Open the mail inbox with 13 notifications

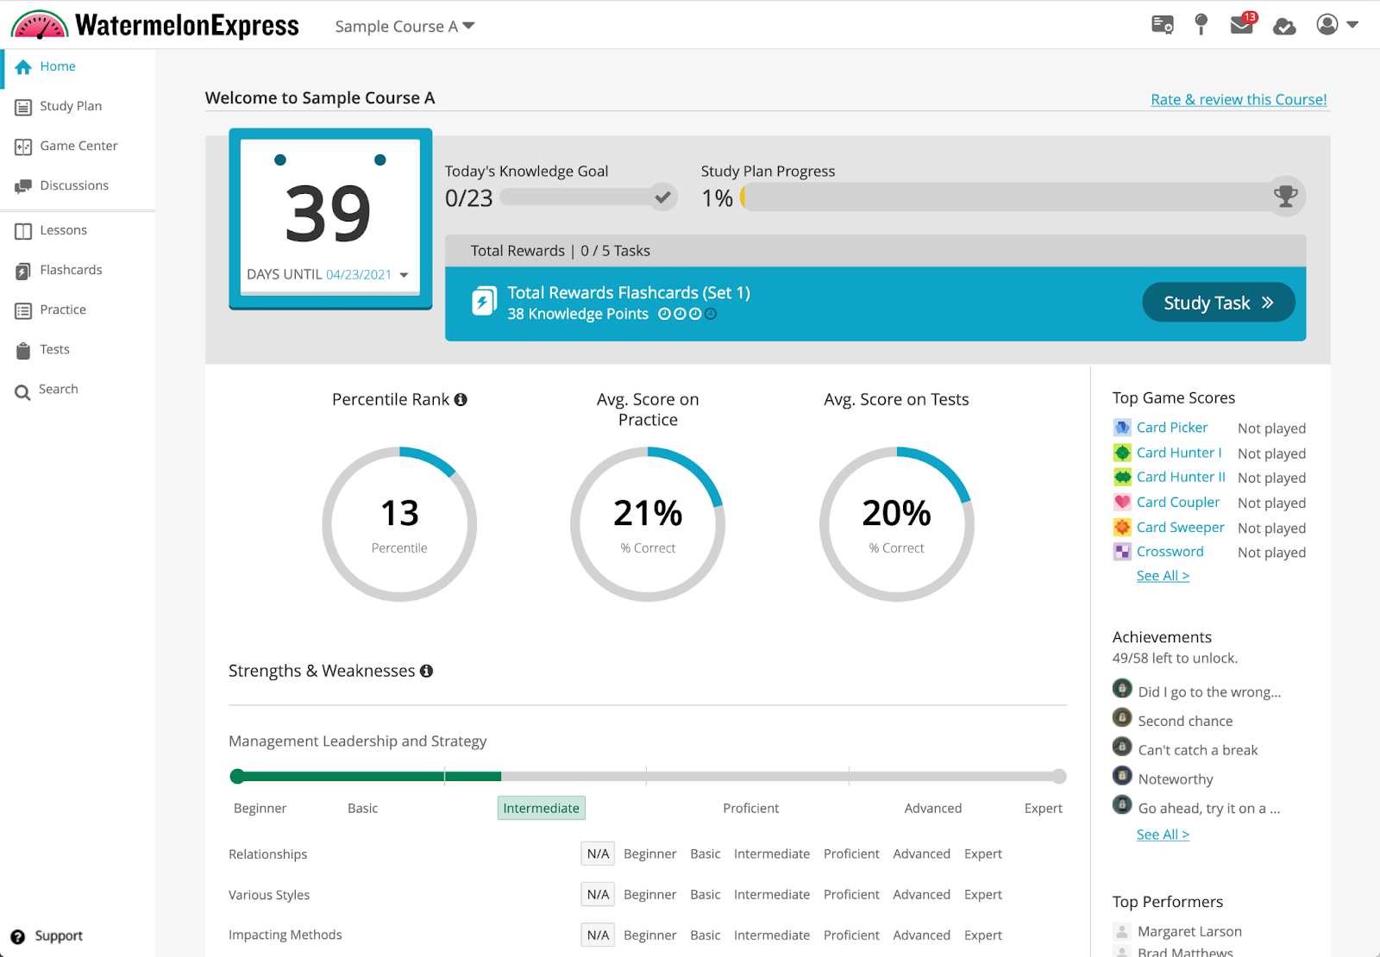(1243, 23)
